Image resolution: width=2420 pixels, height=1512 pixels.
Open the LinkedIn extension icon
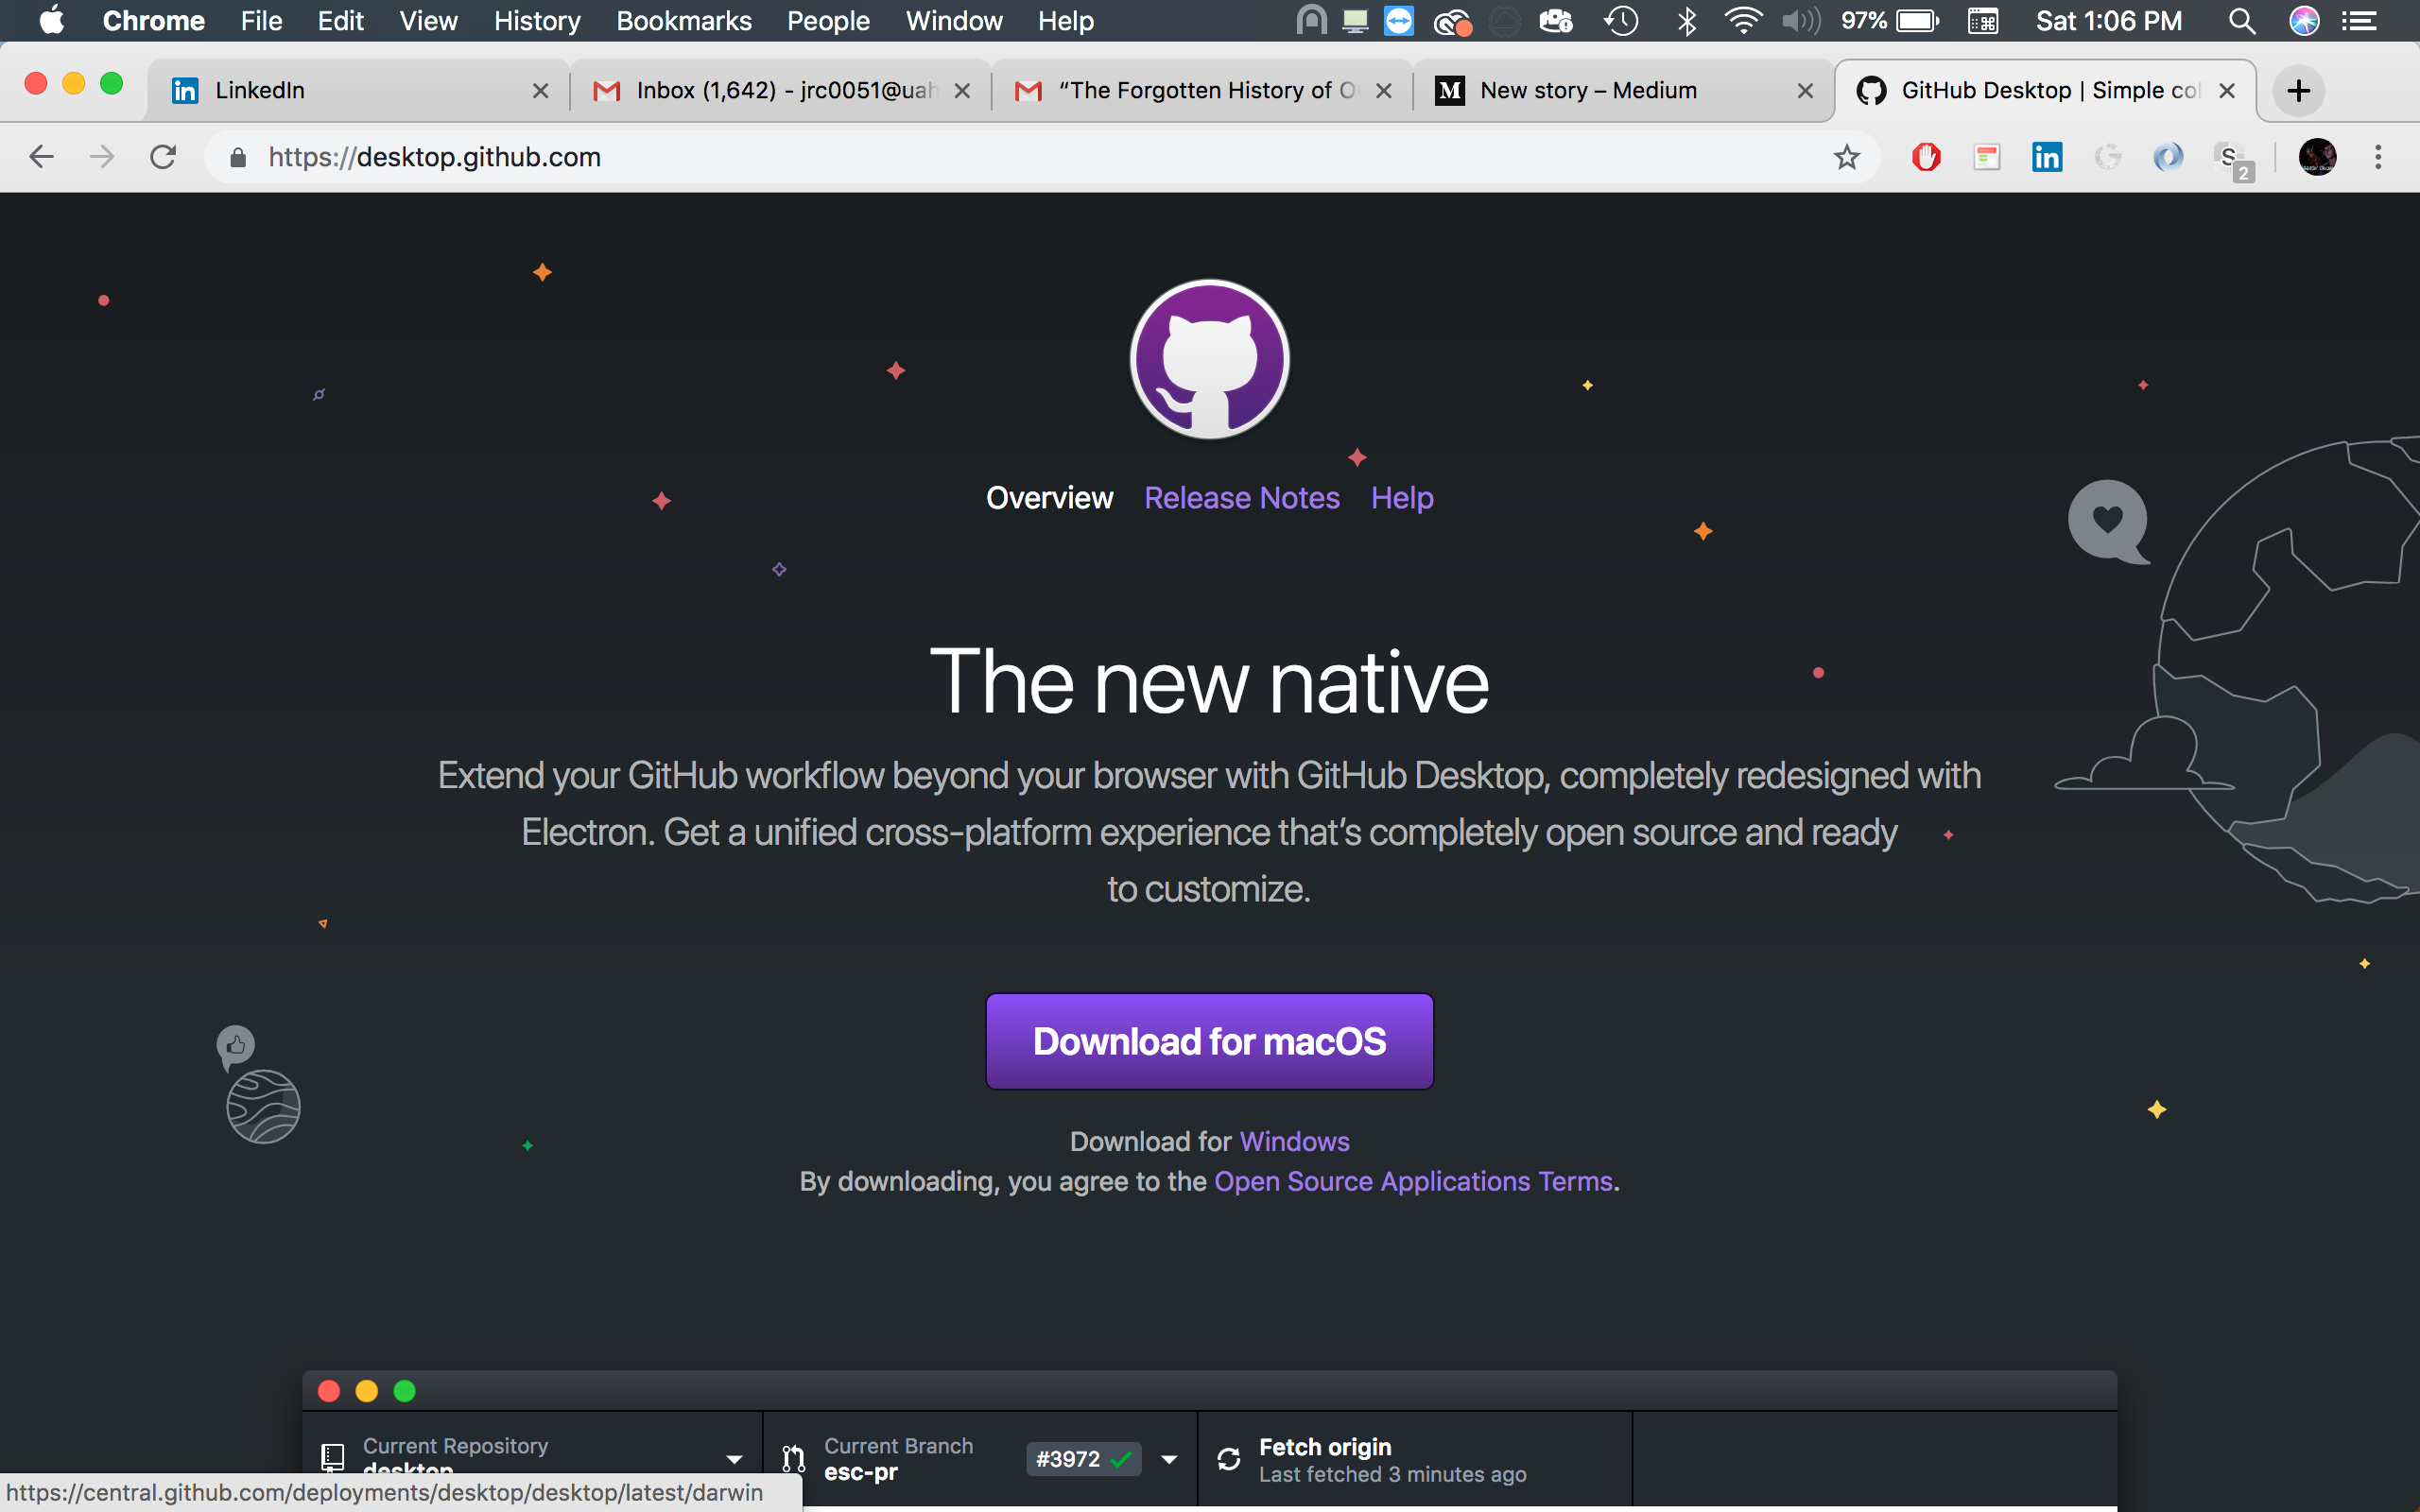click(2046, 157)
